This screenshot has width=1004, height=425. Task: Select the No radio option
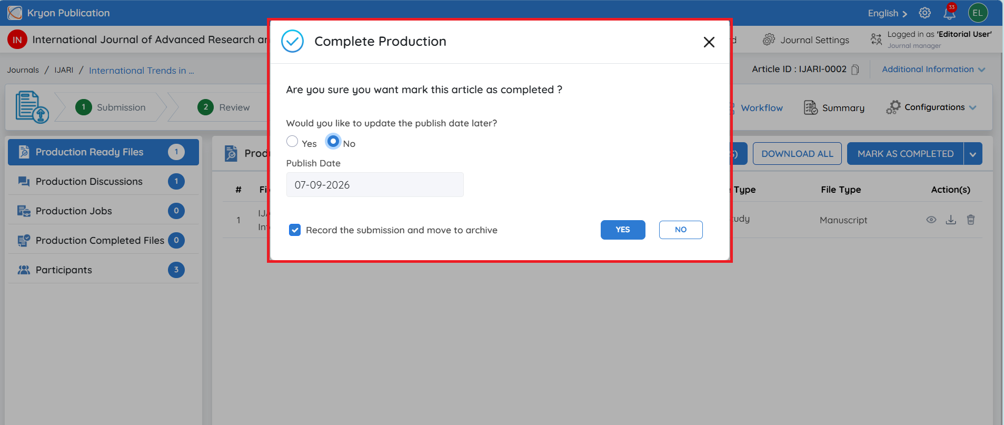[333, 141]
